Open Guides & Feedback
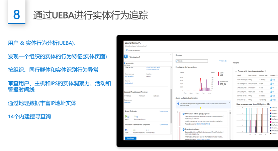This screenshot has width=278, height=151. coord(133,51)
